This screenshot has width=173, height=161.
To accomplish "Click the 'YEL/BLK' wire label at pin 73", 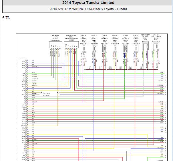I will click(x=34, y=75).
